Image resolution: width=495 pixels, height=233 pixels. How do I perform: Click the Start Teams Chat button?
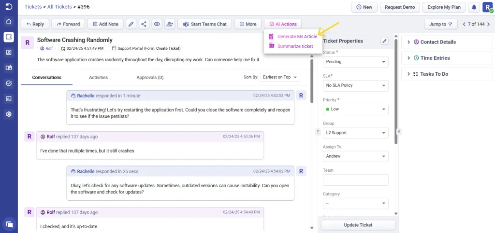(x=204, y=24)
